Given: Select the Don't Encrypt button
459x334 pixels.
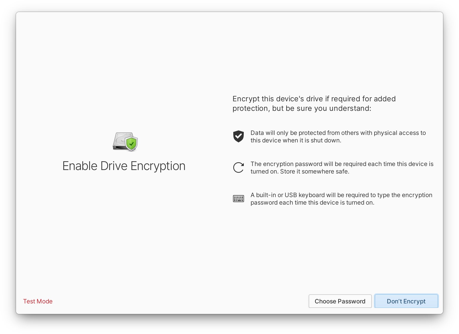Looking at the screenshot, I should tap(406, 301).
